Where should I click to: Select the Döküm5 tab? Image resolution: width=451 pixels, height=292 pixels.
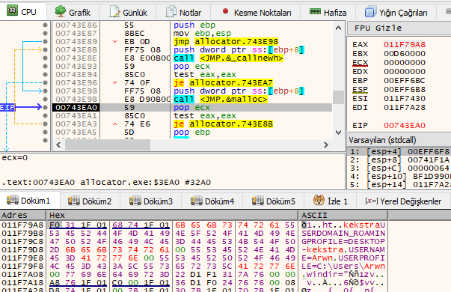pyautogui.click(x=274, y=201)
